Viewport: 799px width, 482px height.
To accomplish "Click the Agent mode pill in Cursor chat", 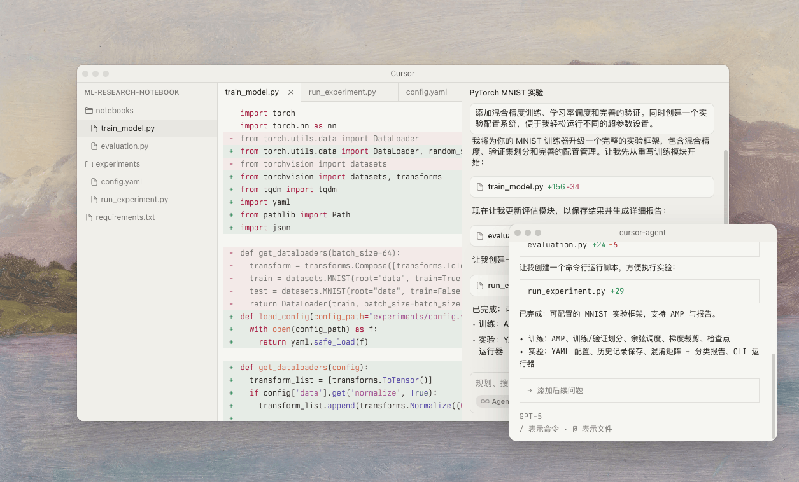I will tap(493, 401).
